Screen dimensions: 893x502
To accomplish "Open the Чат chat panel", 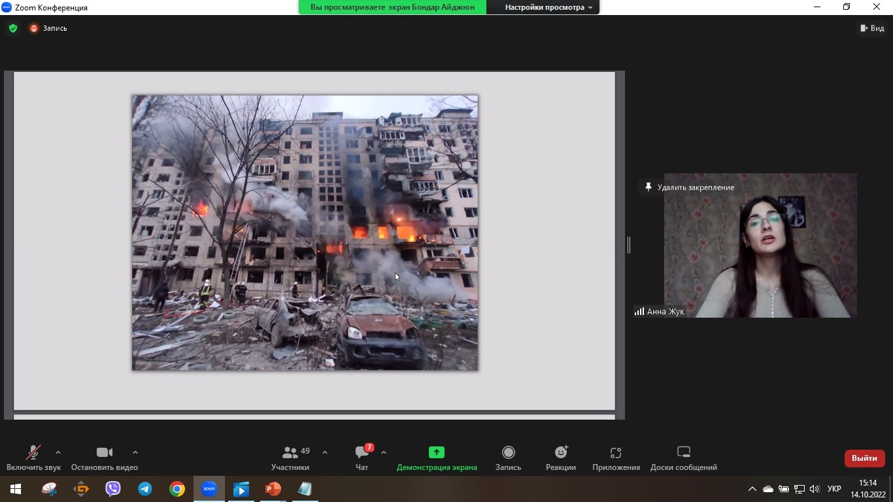I will tap(362, 458).
